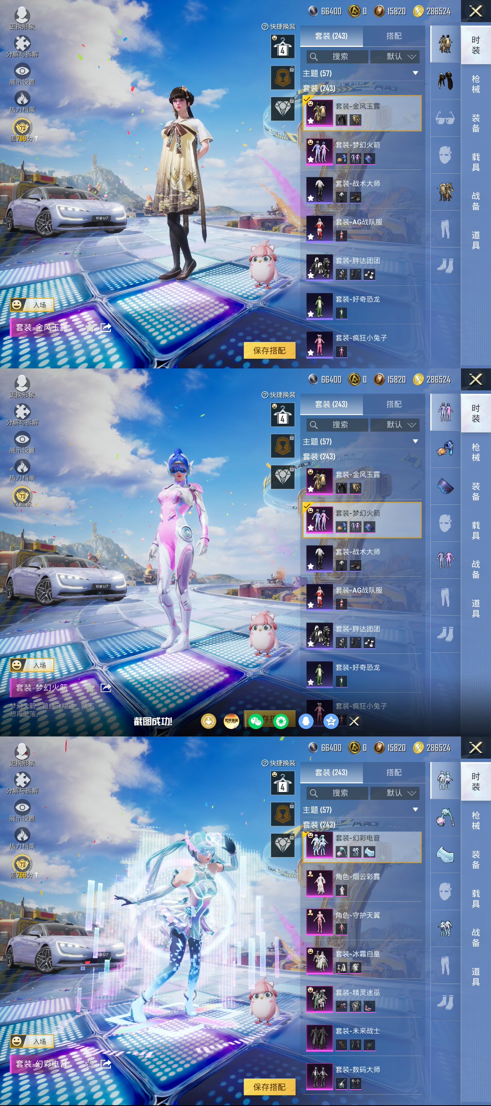Open 载具 side tab in middle screenshot

pyautogui.click(x=476, y=530)
